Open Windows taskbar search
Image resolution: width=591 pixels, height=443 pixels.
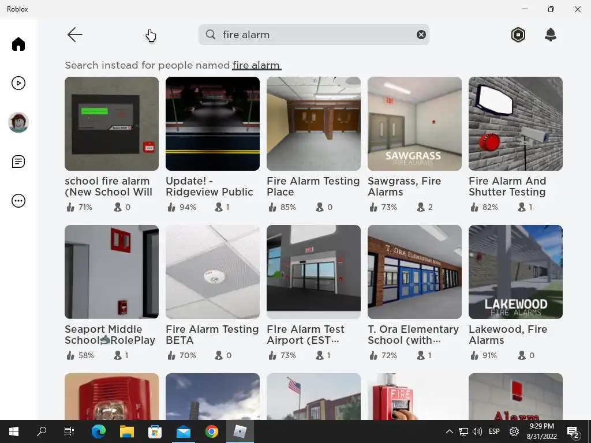click(42, 431)
